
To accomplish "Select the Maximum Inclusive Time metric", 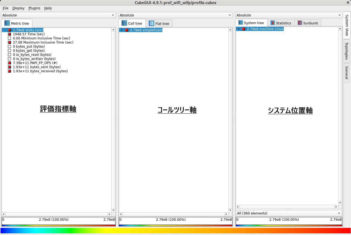I will [x=43, y=42].
